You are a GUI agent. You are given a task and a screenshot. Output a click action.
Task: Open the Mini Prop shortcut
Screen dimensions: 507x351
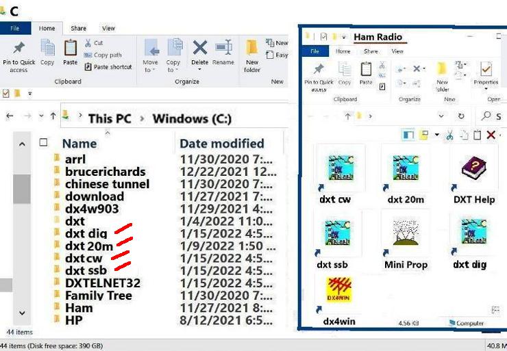tap(406, 233)
